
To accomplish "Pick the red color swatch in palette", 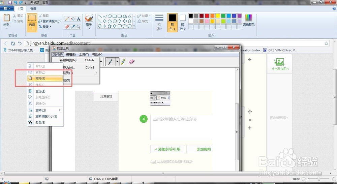I will [207, 16].
